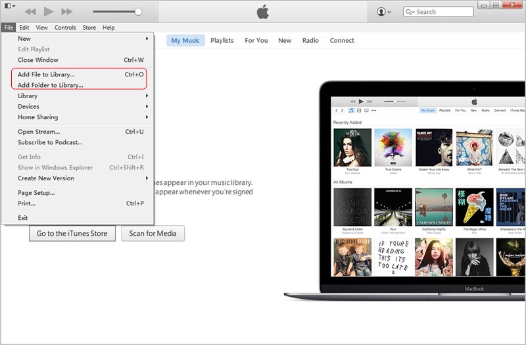
Task: Expand the Library submenu
Action: [x=81, y=95]
